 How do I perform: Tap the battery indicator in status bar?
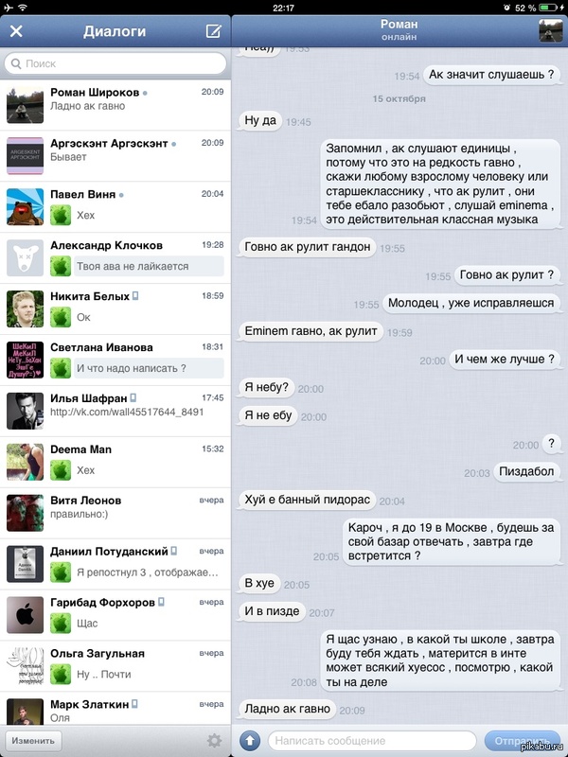tap(551, 8)
